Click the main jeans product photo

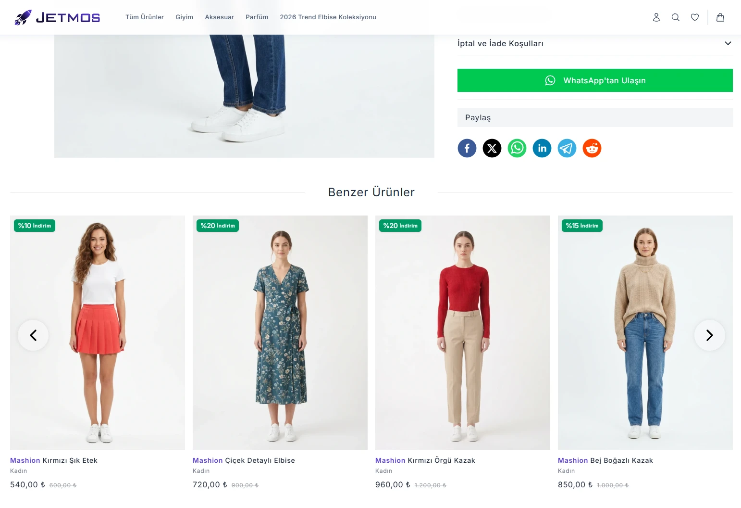coord(244,96)
